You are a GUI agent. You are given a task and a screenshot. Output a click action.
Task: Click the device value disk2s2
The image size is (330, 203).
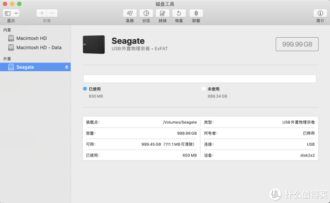[307, 156]
